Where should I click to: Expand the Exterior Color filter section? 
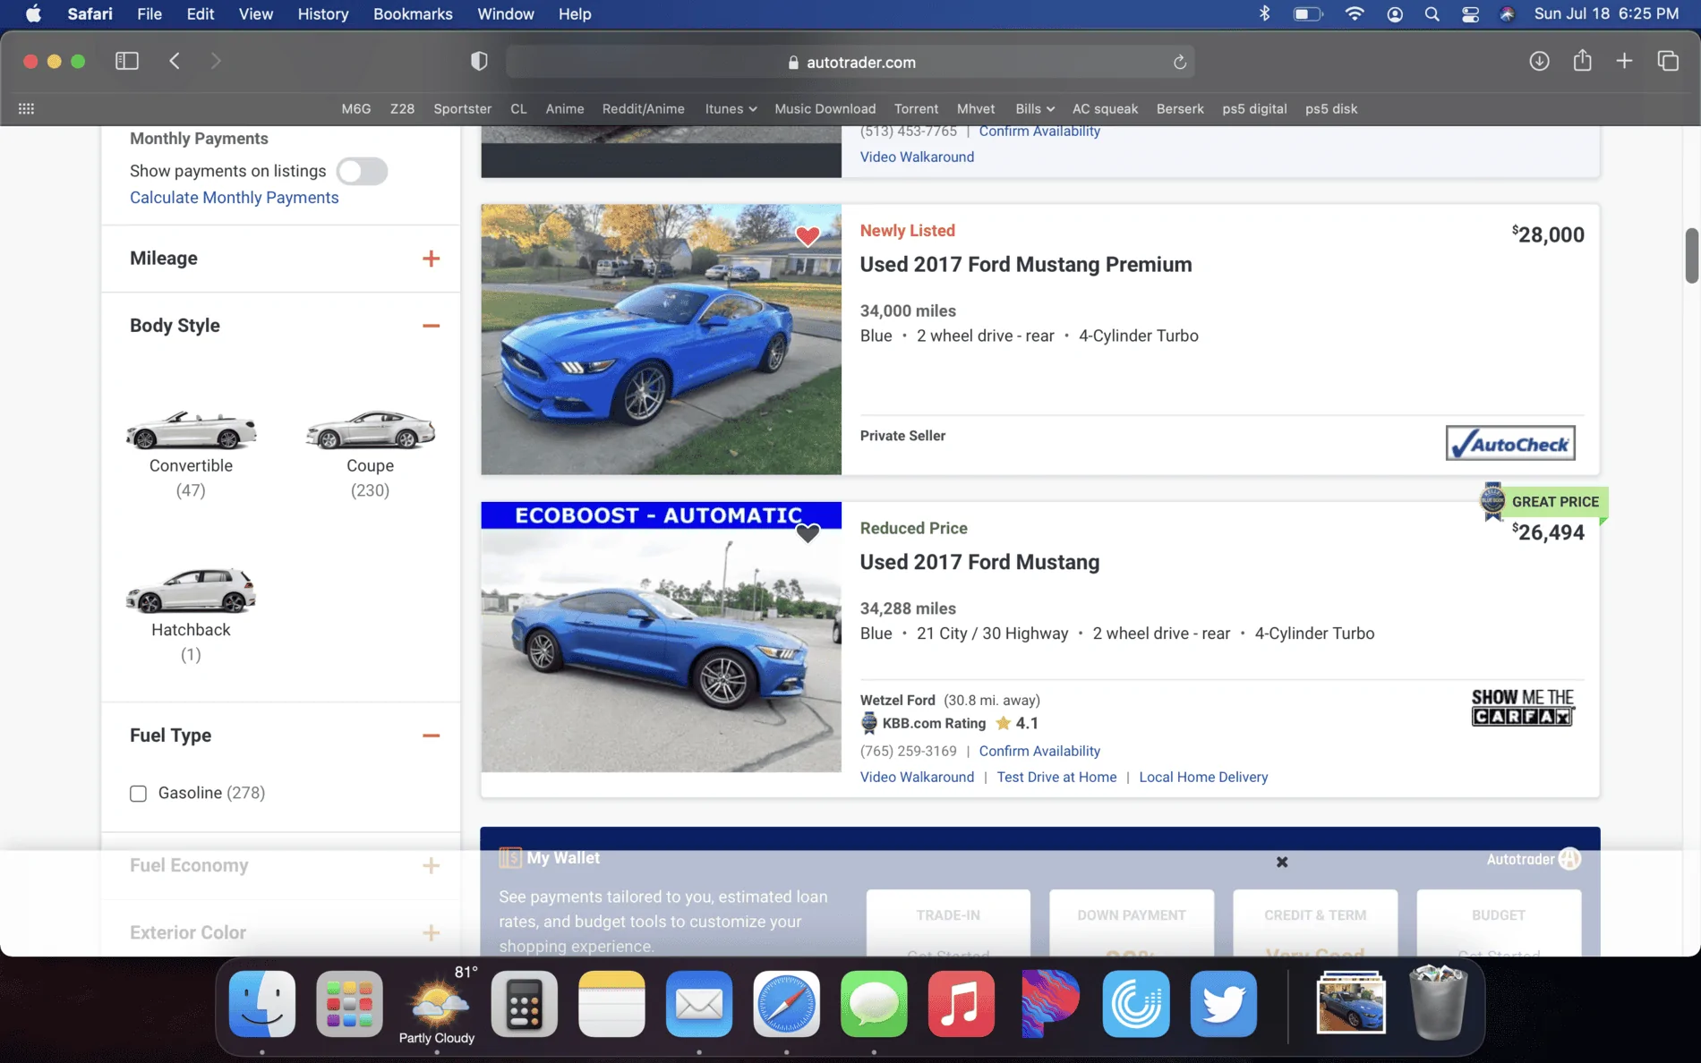coord(431,932)
